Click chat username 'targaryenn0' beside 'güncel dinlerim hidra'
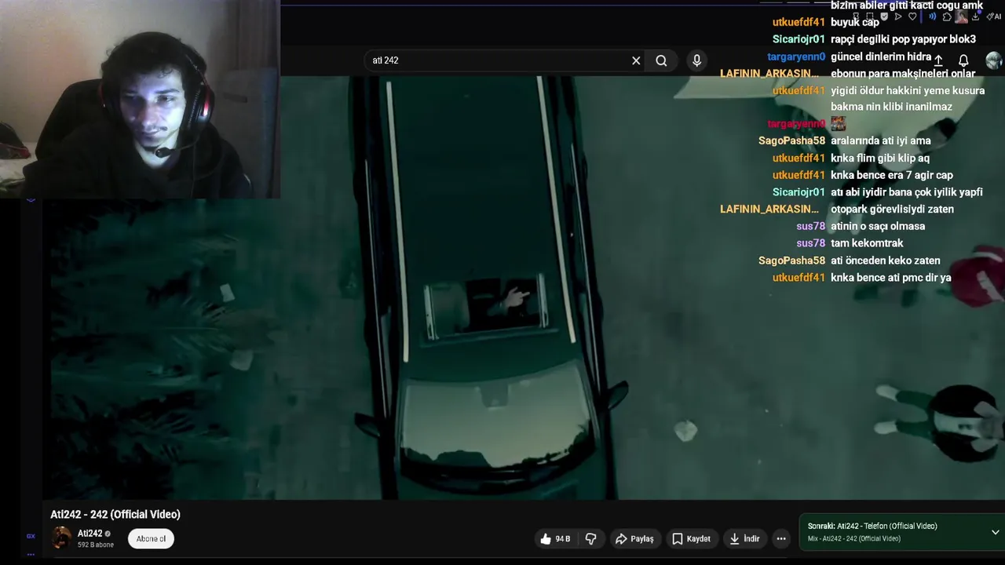 (x=796, y=56)
